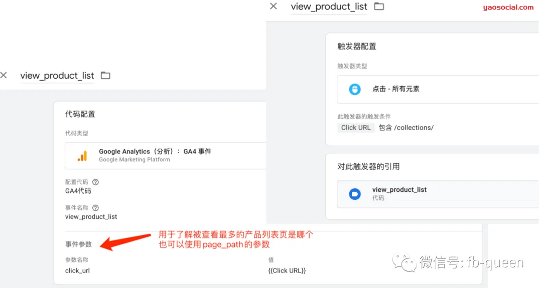Show help for 配置代码
The height and width of the screenshot is (288, 542).
[95, 182]
